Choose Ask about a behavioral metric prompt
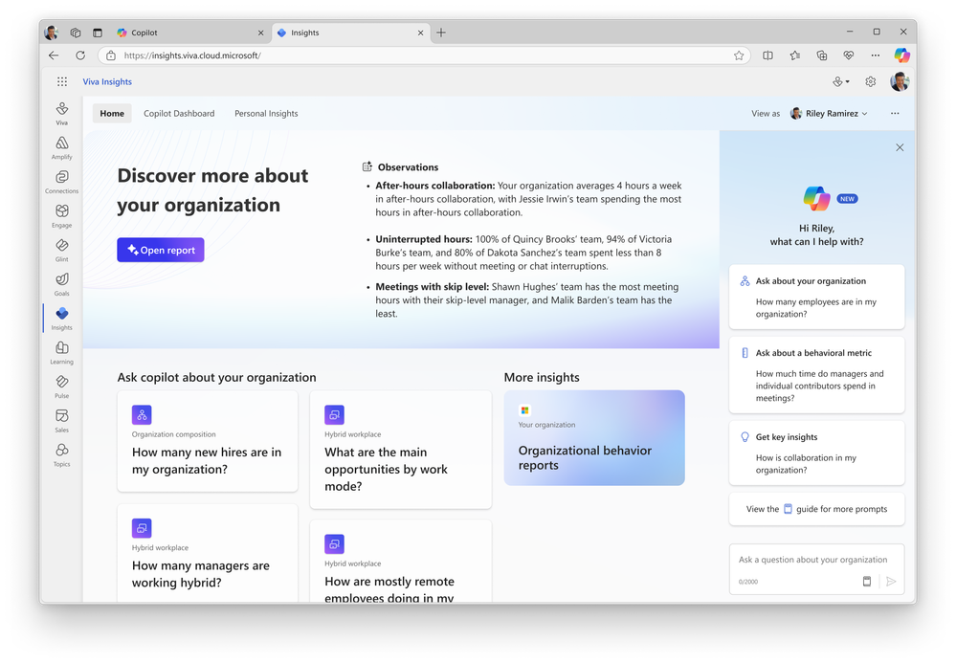The height and width of the screenshot is (663, 956). click(817, 375)
